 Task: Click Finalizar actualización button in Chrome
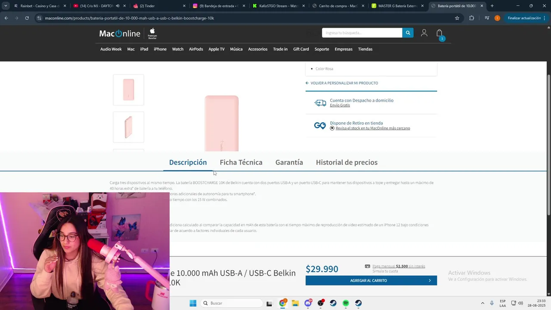[x=526, y=18]
